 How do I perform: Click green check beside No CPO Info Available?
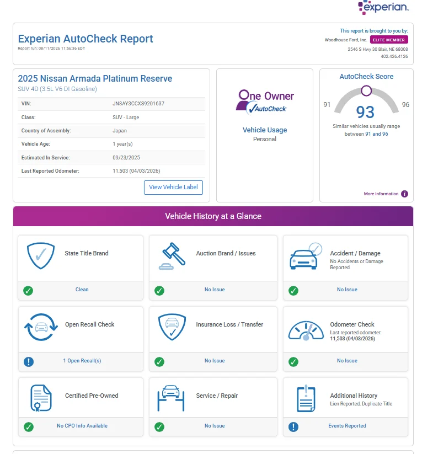coord(28,427)
